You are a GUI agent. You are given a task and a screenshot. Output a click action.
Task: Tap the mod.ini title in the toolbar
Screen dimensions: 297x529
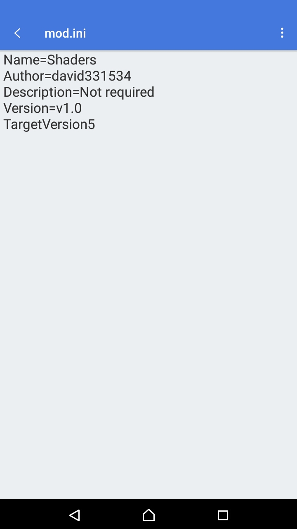(65, 33)
